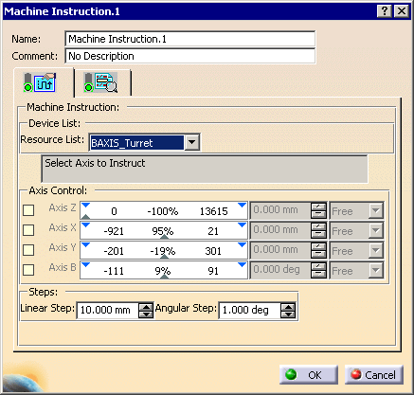The height and width of the screenshot is (395, 414).
Task: Click the Linear Step spinner arrows
Action: click(146, 310)
